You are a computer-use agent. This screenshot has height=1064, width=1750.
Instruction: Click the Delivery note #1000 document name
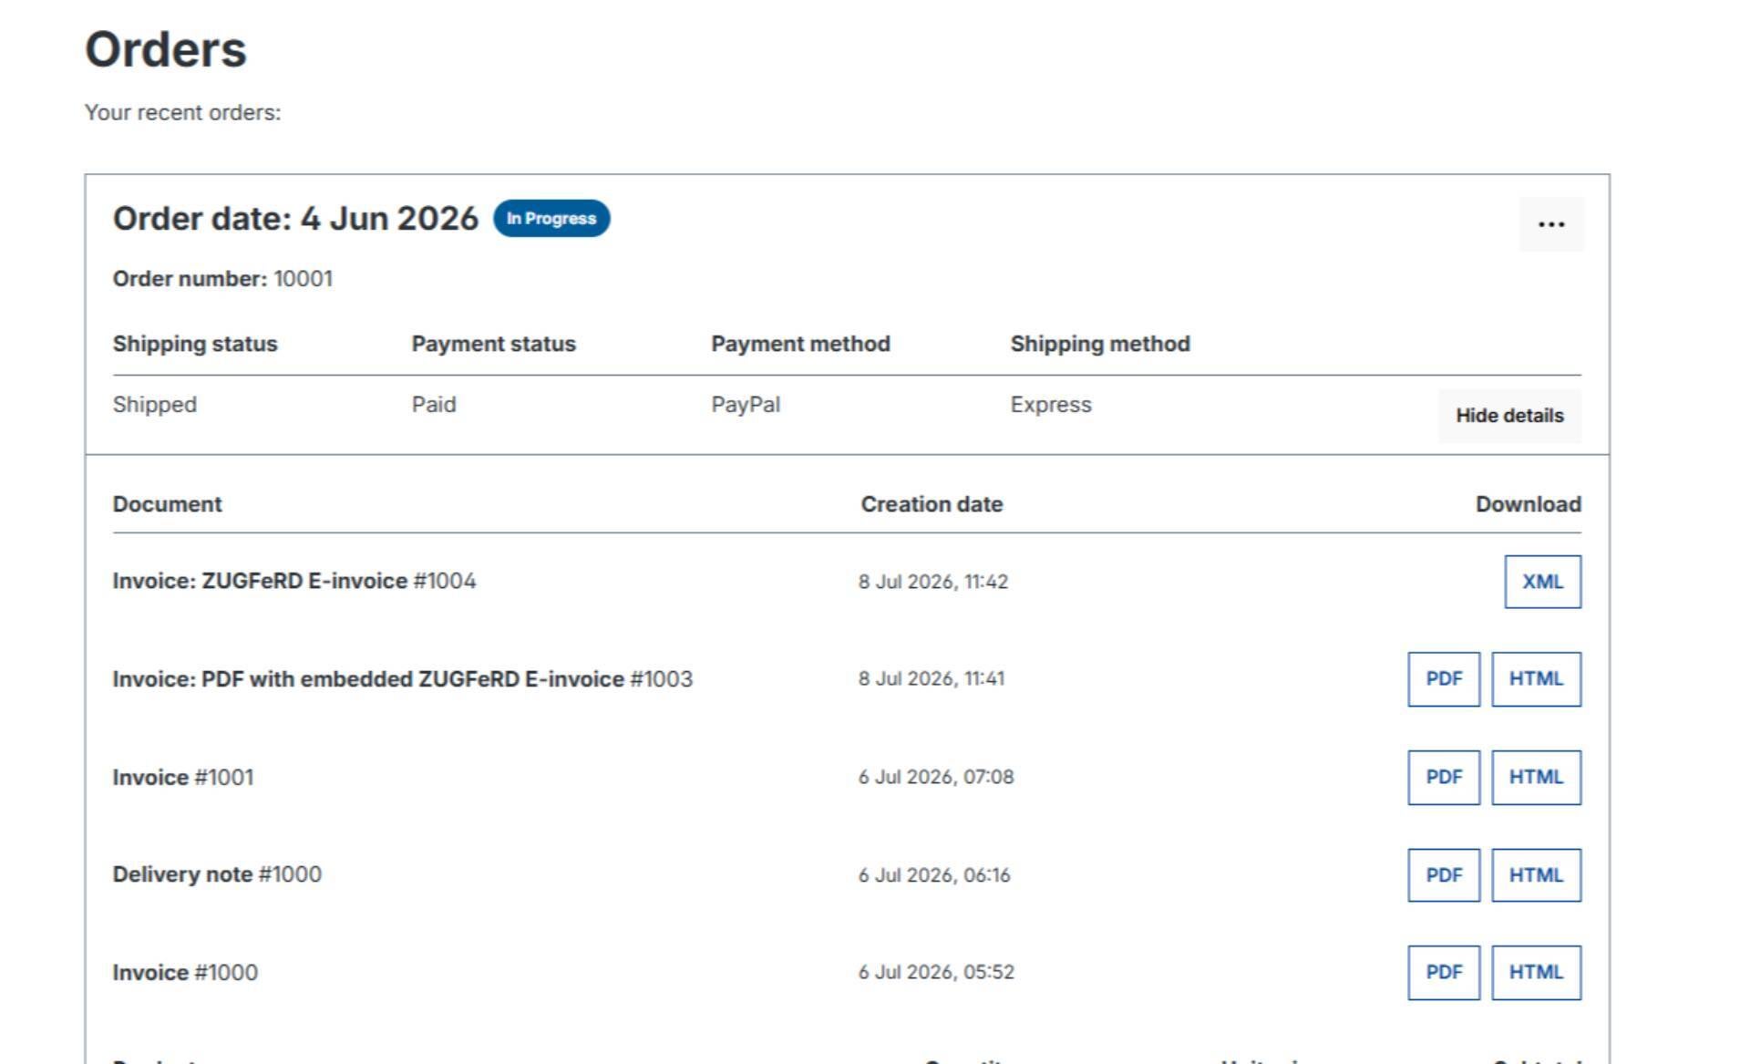pyautogui.click(x=217, y=874)
